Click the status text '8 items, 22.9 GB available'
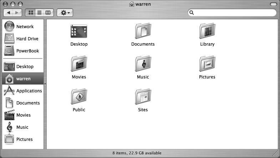 click(137, 153)
